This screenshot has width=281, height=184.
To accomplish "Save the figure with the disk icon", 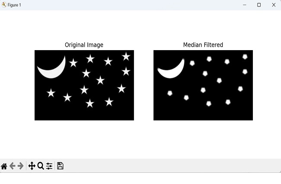I will (60, 166).
